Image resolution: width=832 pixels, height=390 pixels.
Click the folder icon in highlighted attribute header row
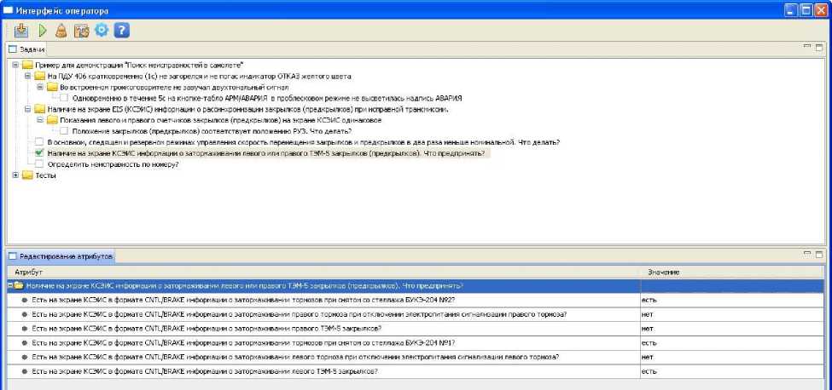[x=19, y=286]
